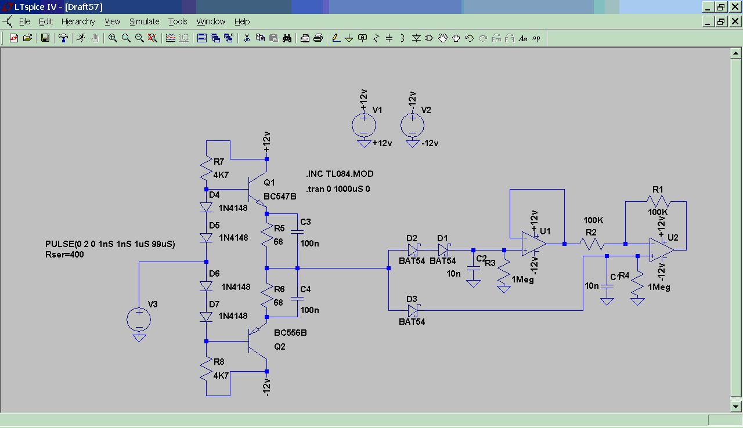Pick the Capacitor placement tool

click(x=389, y=38)
